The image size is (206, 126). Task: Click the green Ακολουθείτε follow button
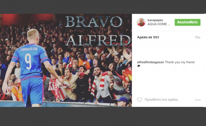coord(187,22)
